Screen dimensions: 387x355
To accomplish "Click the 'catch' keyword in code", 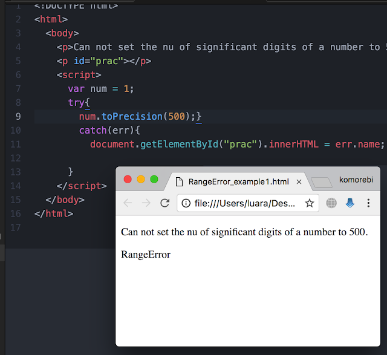I will (93, 131).
